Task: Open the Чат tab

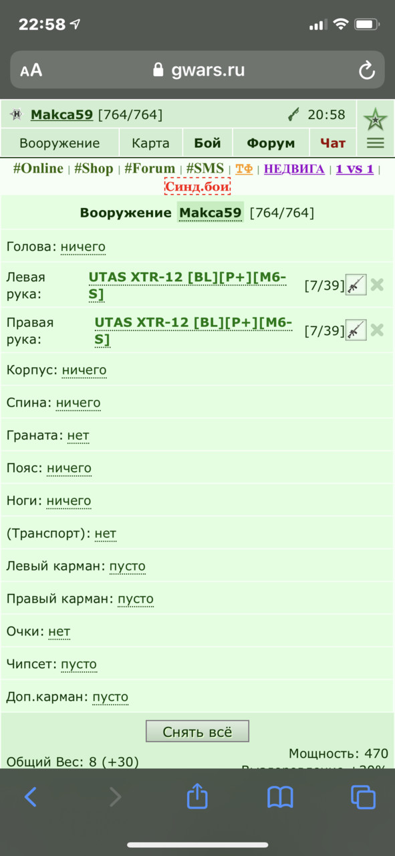Action: (333, 143)
